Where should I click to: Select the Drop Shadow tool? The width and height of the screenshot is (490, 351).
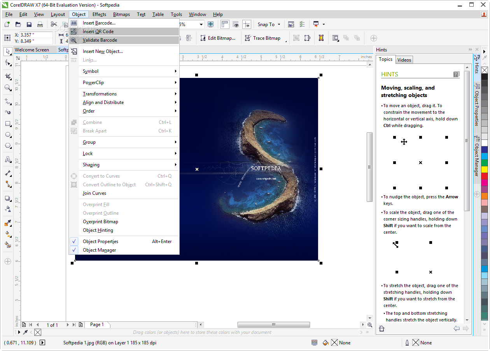coord(8,198)
